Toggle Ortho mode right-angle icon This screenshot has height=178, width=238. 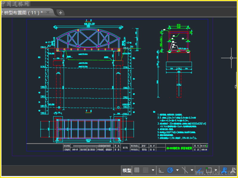pyautogui.click(x=161, y=170)
